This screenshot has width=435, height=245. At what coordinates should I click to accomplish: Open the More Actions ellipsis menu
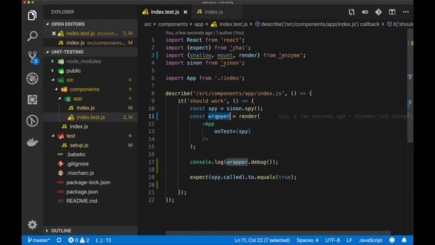click(406, 12)
